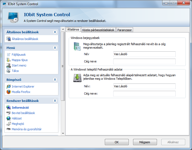Open the Általános beállítások link
The height and width of the screenshot is (150, 192).
point(25,39)
